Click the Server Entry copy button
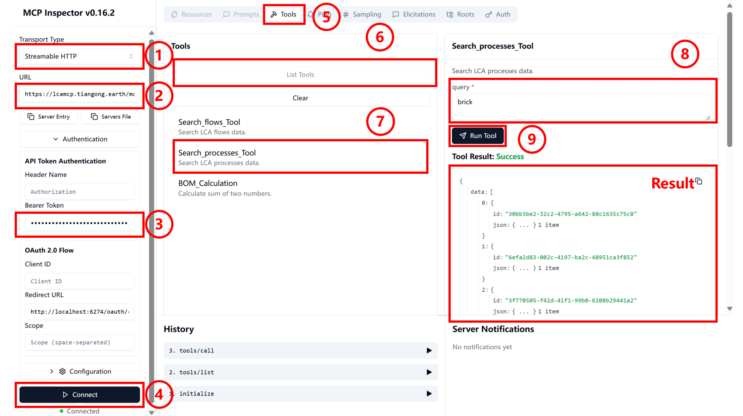Screen dimensions: 743x416 49,117
